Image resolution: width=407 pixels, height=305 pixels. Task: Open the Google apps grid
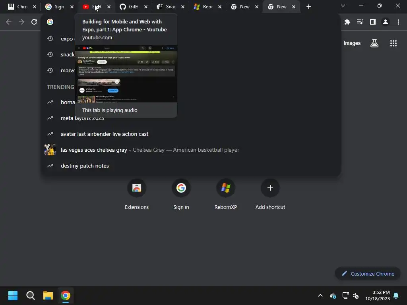[x=393, y=43]
